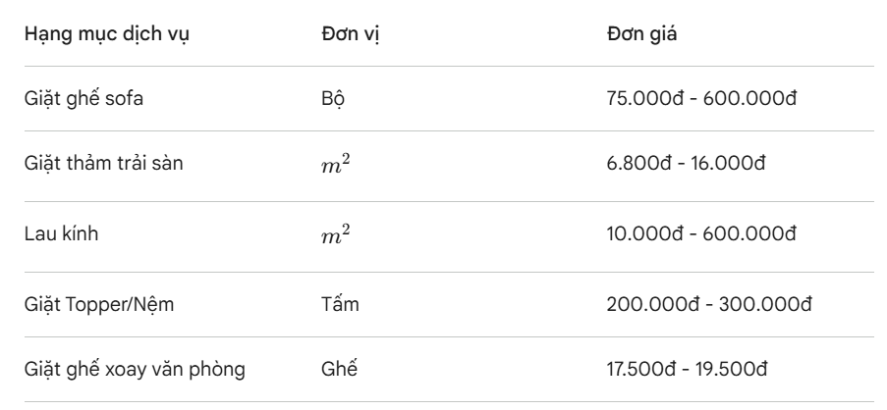Click the "Ghế" unit cell

click(x=339, y=369)
